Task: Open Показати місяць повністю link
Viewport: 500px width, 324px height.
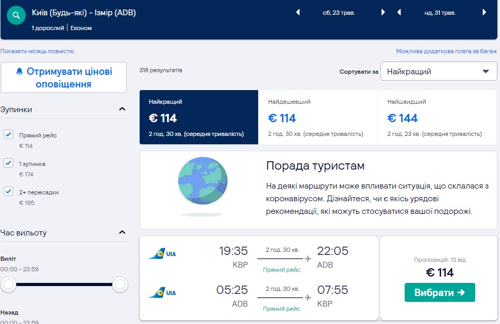Action: coord(37,51)
